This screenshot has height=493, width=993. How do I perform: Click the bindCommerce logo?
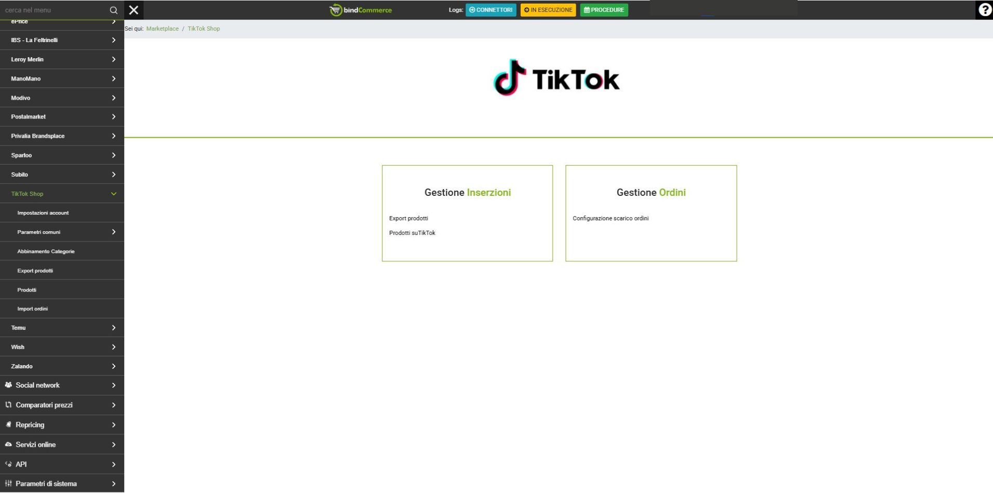[361, 10]
